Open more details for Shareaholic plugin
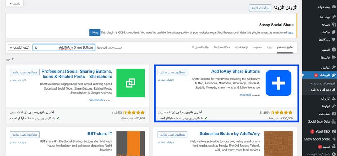The height and width of the screenshot is (156, 337). (x=18, y=80)
